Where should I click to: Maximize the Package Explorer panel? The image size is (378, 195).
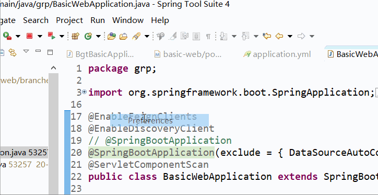pyautogui.click(x=50, y=52)
